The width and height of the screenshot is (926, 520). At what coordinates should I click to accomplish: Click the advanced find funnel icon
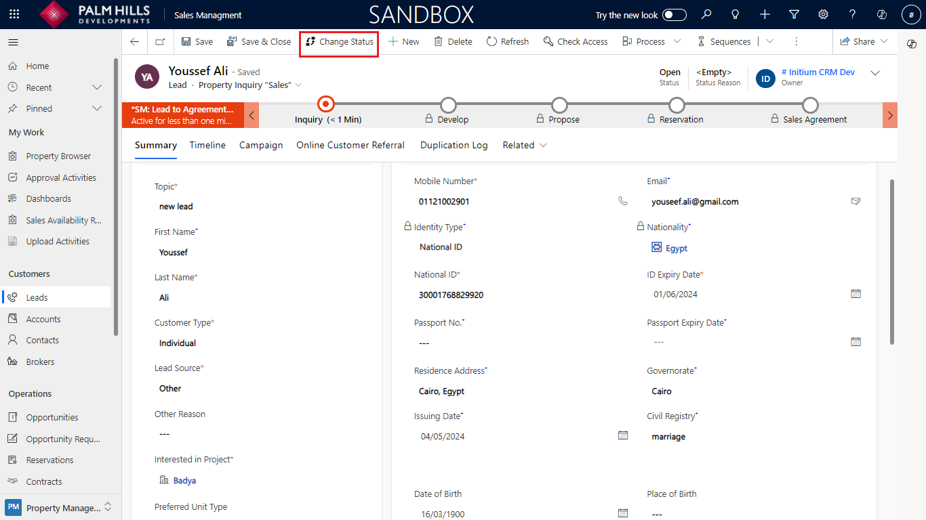(794, 14)
